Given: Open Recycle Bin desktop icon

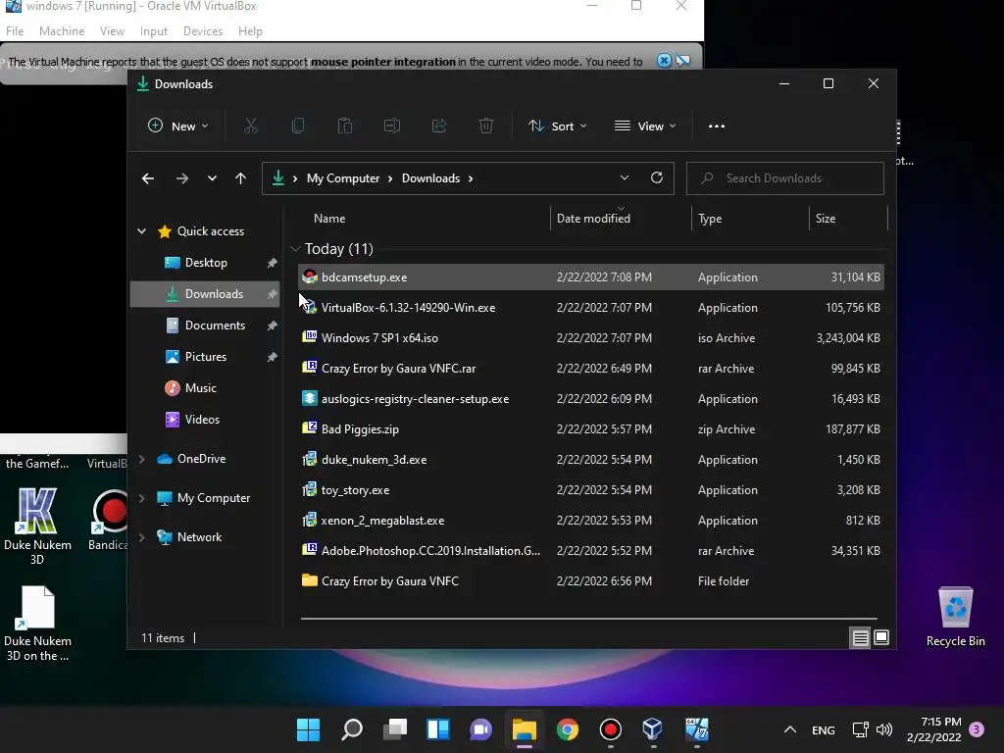Looking at the screenshot, I should pos(955,617).
